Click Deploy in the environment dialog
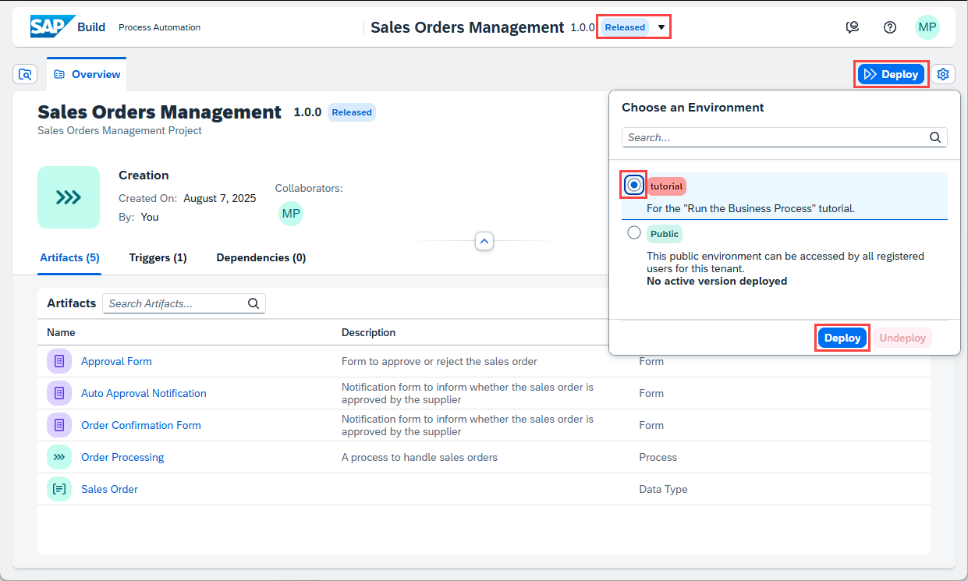Screen dimensions: 968x581 click(842, 338)
